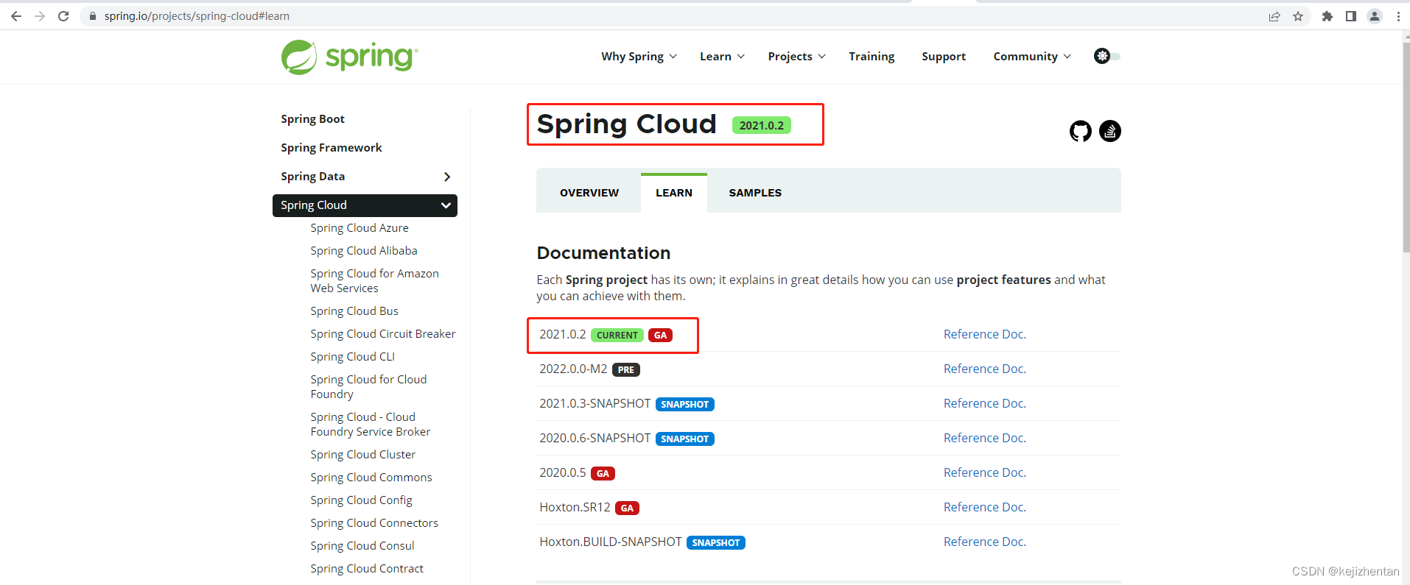Screen dimensions: 1410x585
Task: Open Spring Cloud for Cloud Foundry
Action: pyautogui.click(x=368, y=387)
